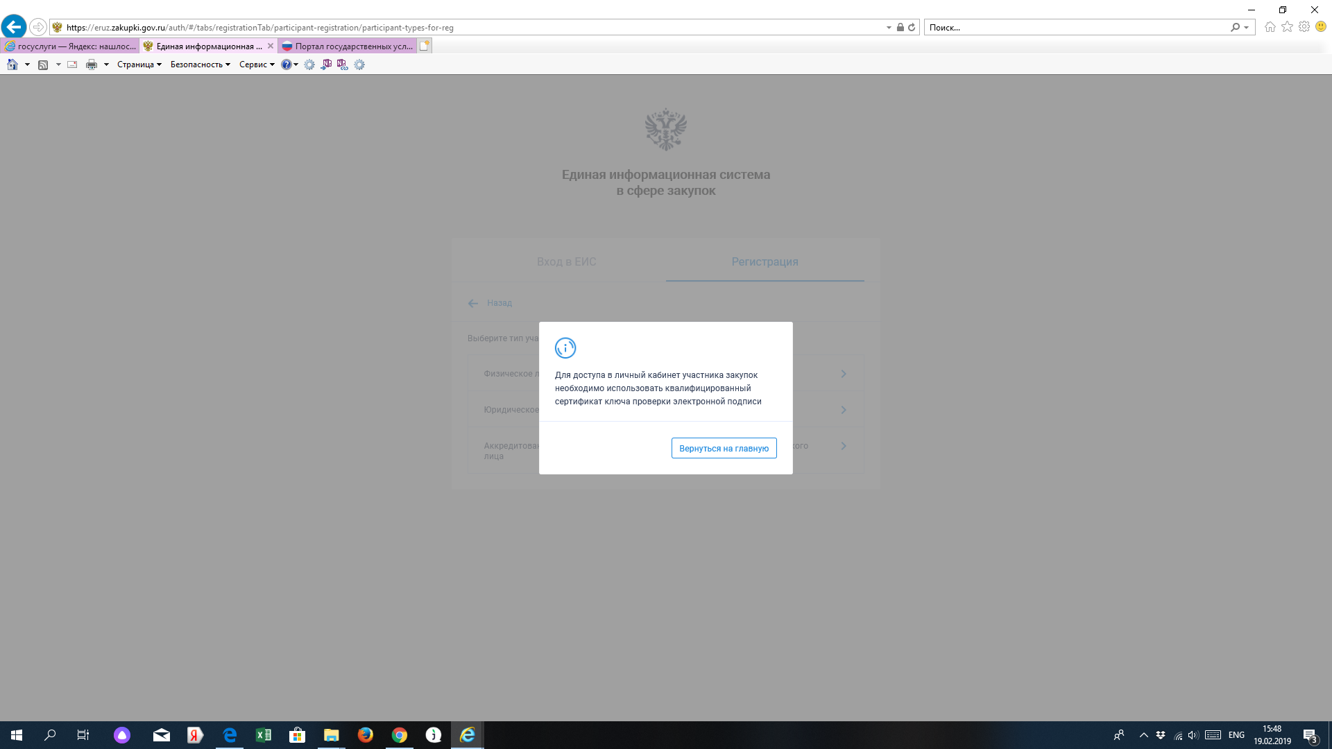Expand the Безопасность dropdown menu
This screenshot has height=749, width=1332.
[x=200, y=64]
